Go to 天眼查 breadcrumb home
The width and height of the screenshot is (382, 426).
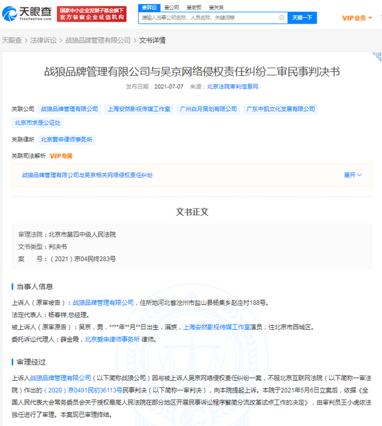(x=12, y=40)
